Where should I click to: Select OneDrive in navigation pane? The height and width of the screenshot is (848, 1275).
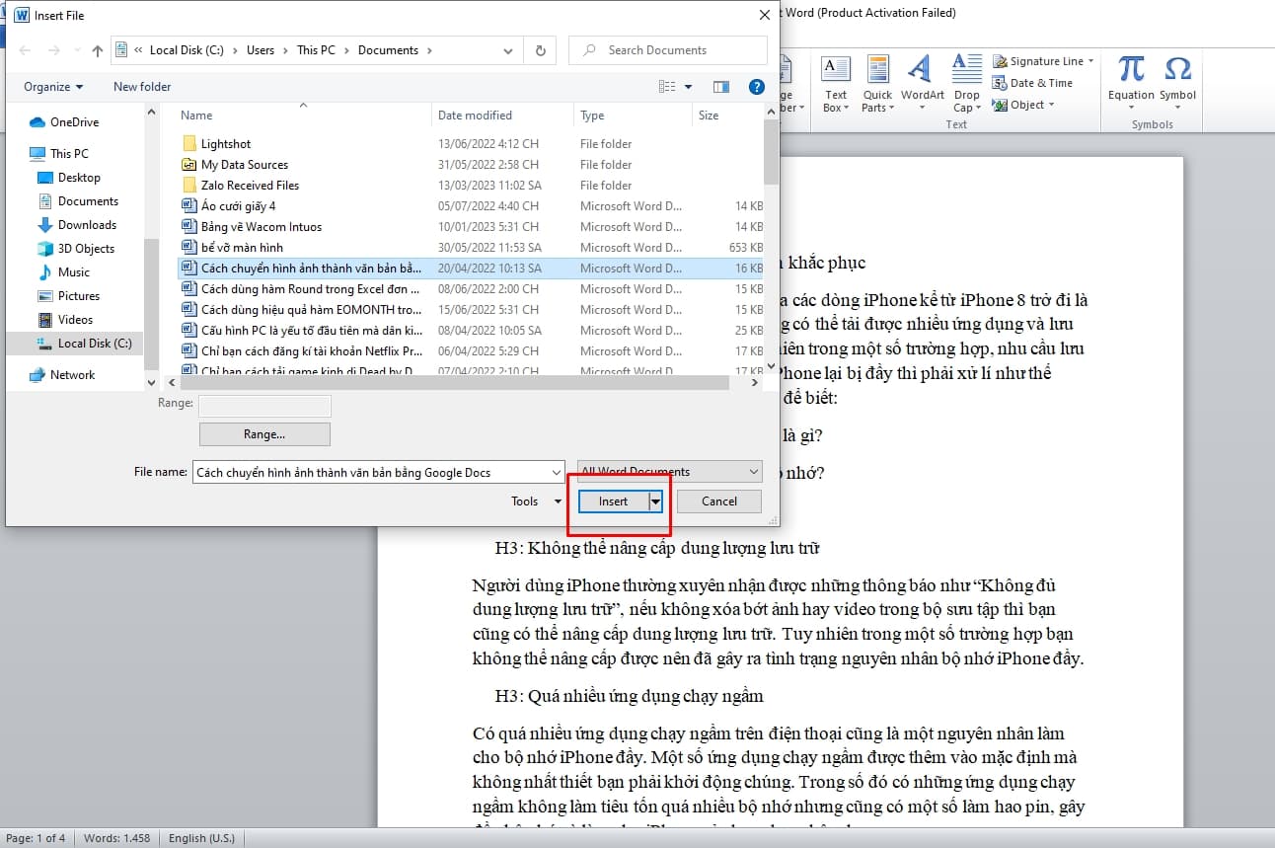(64, 122)
